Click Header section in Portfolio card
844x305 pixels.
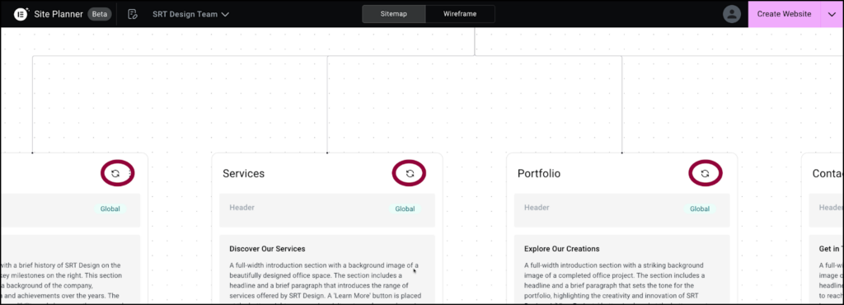pyautogui.click(x=622, y=209)
